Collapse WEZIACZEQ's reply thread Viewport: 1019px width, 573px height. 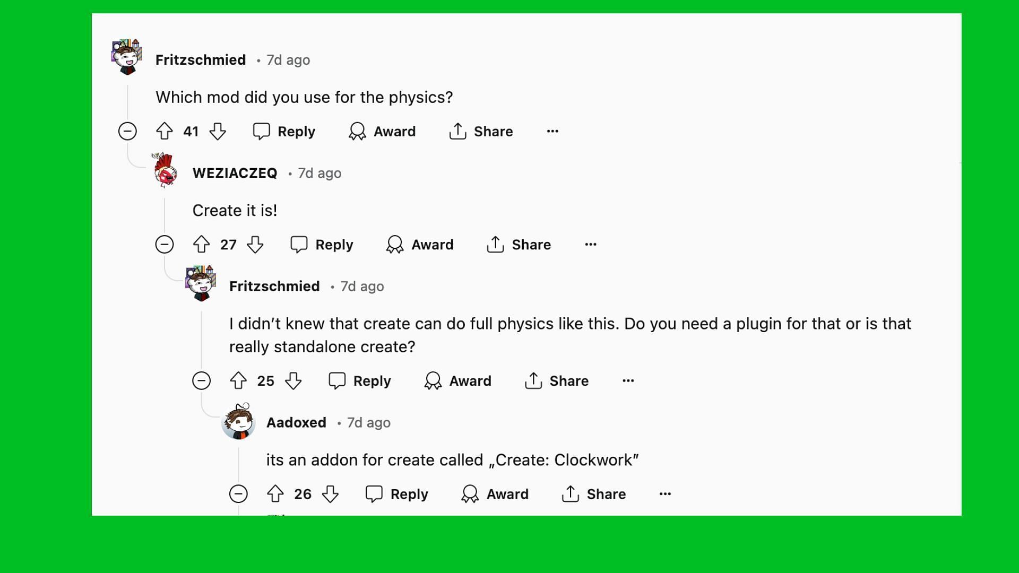pyautogui.click(x=165, y=244)
